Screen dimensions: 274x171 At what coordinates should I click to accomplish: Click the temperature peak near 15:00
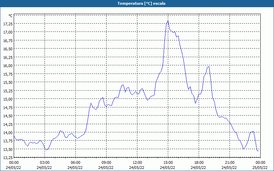168,21
